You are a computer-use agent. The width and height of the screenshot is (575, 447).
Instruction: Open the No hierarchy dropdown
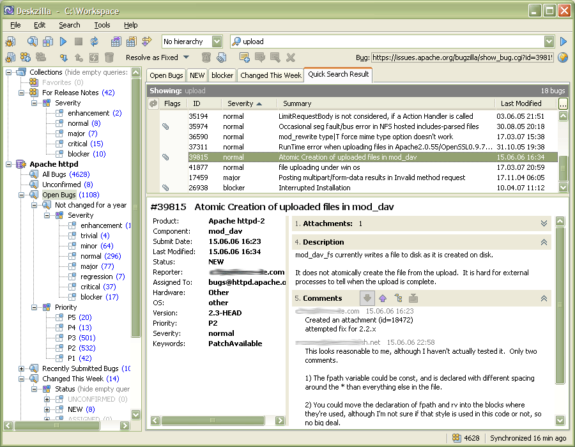pos(217,42)
